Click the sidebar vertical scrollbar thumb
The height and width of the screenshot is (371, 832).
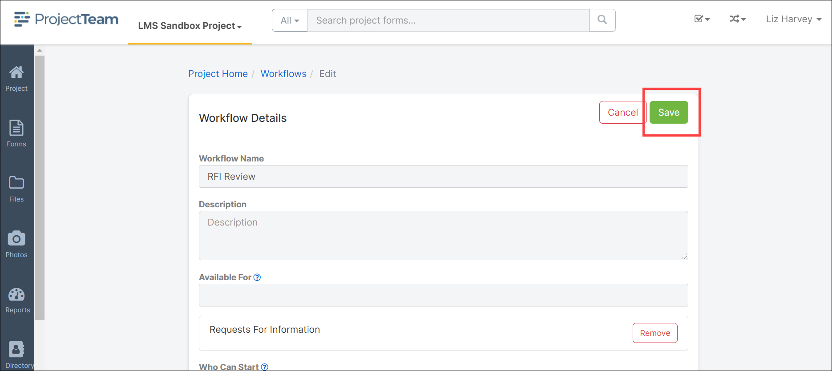click(x=40, y=187)
